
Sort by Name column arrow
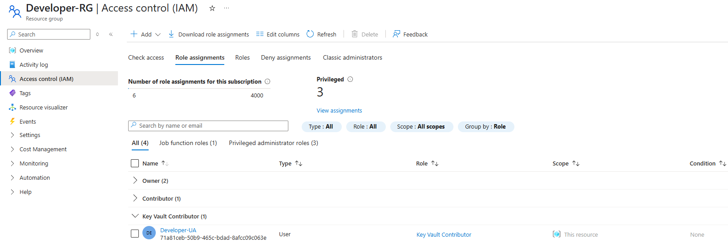165,163
